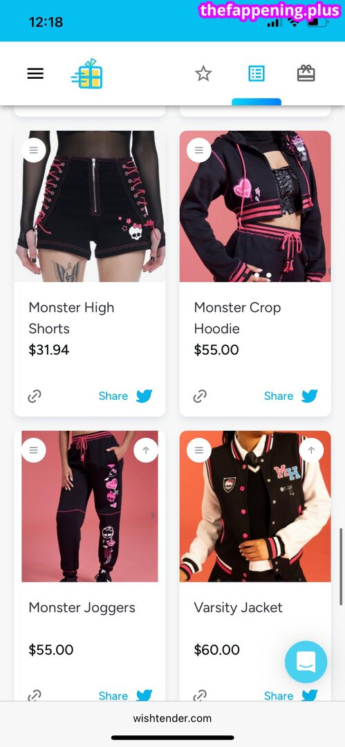This screenshot has height=747, width=345.
Task: Open item menu on Monster Crop Hoodie
Action: pos(199,150)
